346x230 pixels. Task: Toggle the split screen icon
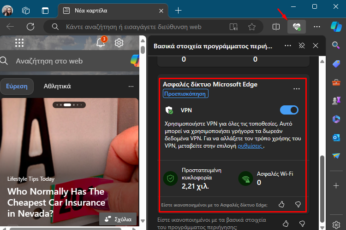point(276,27)
